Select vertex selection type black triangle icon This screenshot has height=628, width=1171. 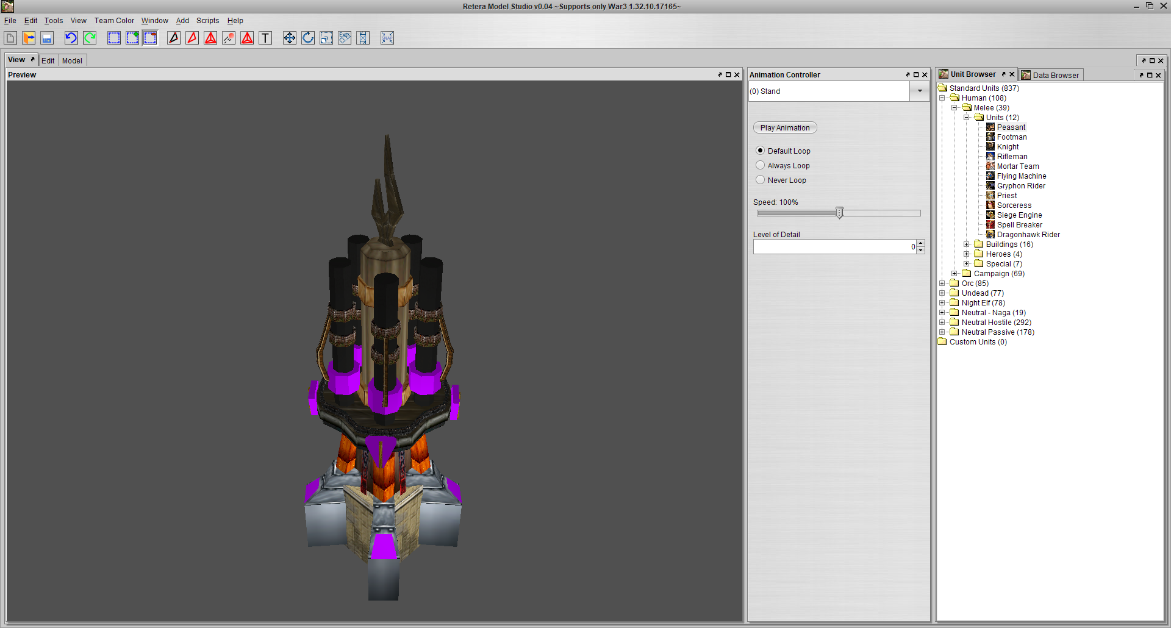(174, 38)
